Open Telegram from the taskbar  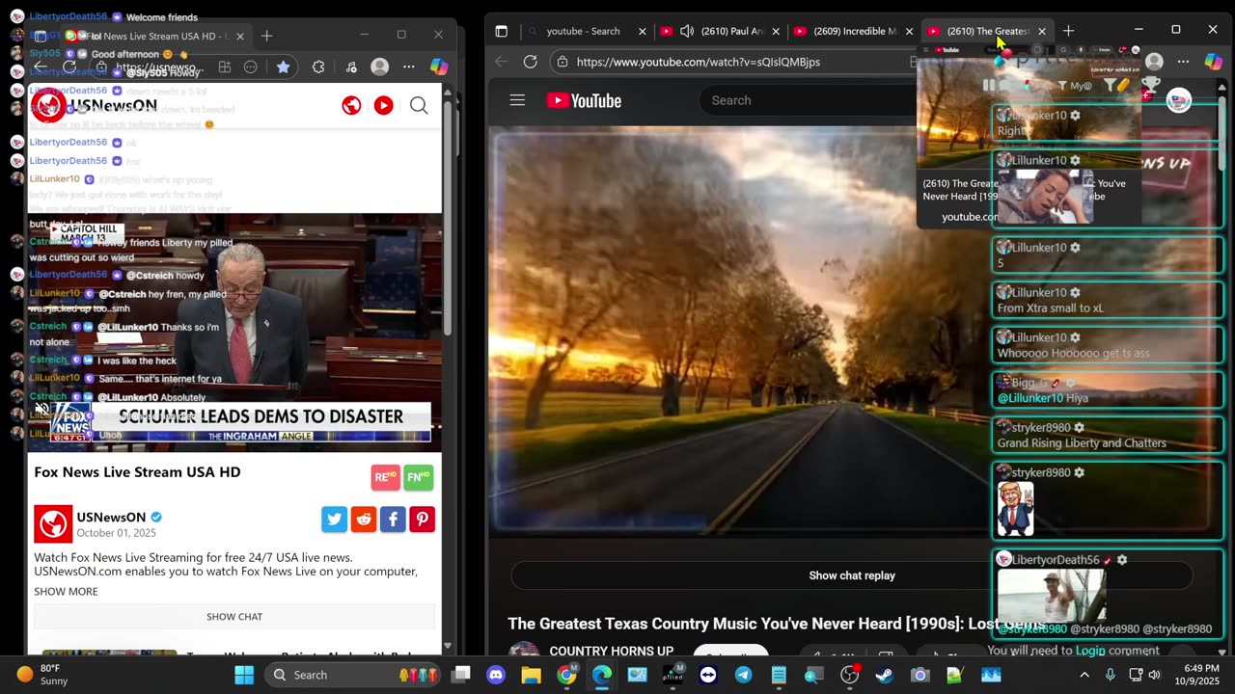pyautogui.click(x=743, y=675)
